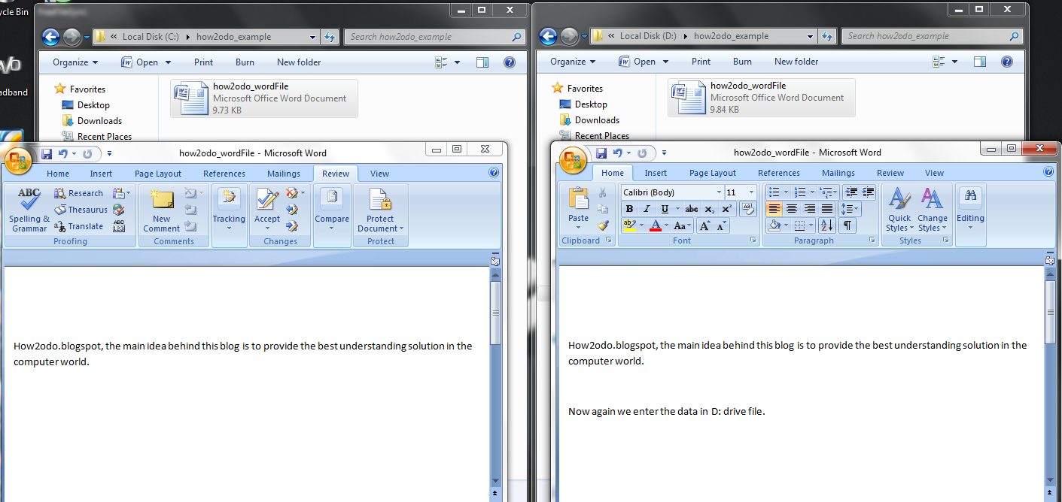The image size is (1062, 502).
Task: Click New folder in C: drive Explorer window
Action: (x=299, y=62)
